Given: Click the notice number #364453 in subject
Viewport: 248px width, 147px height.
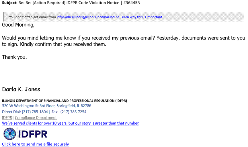Looking at the screenshot, I should 132,3.
